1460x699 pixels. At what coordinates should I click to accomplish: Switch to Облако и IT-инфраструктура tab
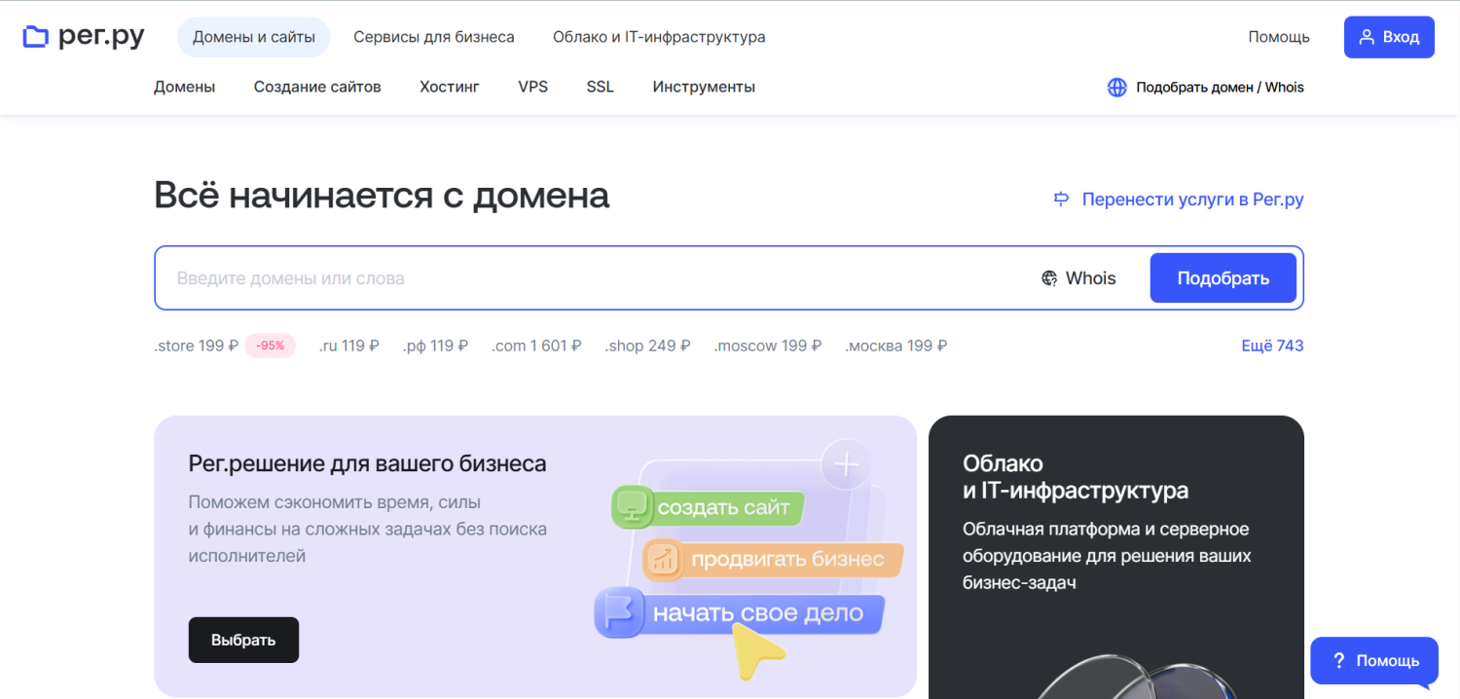659,37
